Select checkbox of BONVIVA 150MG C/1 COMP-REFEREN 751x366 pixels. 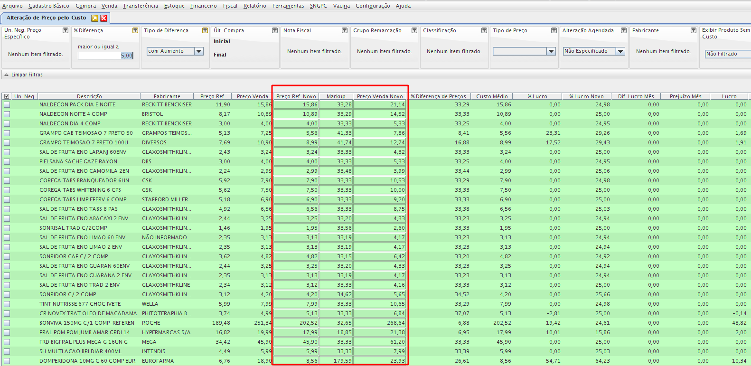tap(7, 323)
